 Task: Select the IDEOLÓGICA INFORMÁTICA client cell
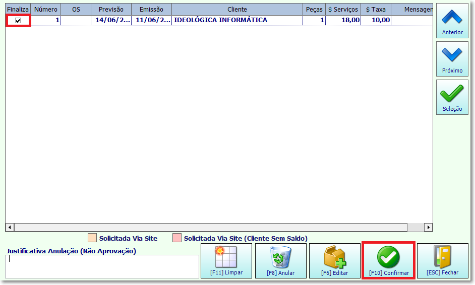pos(237,20)
